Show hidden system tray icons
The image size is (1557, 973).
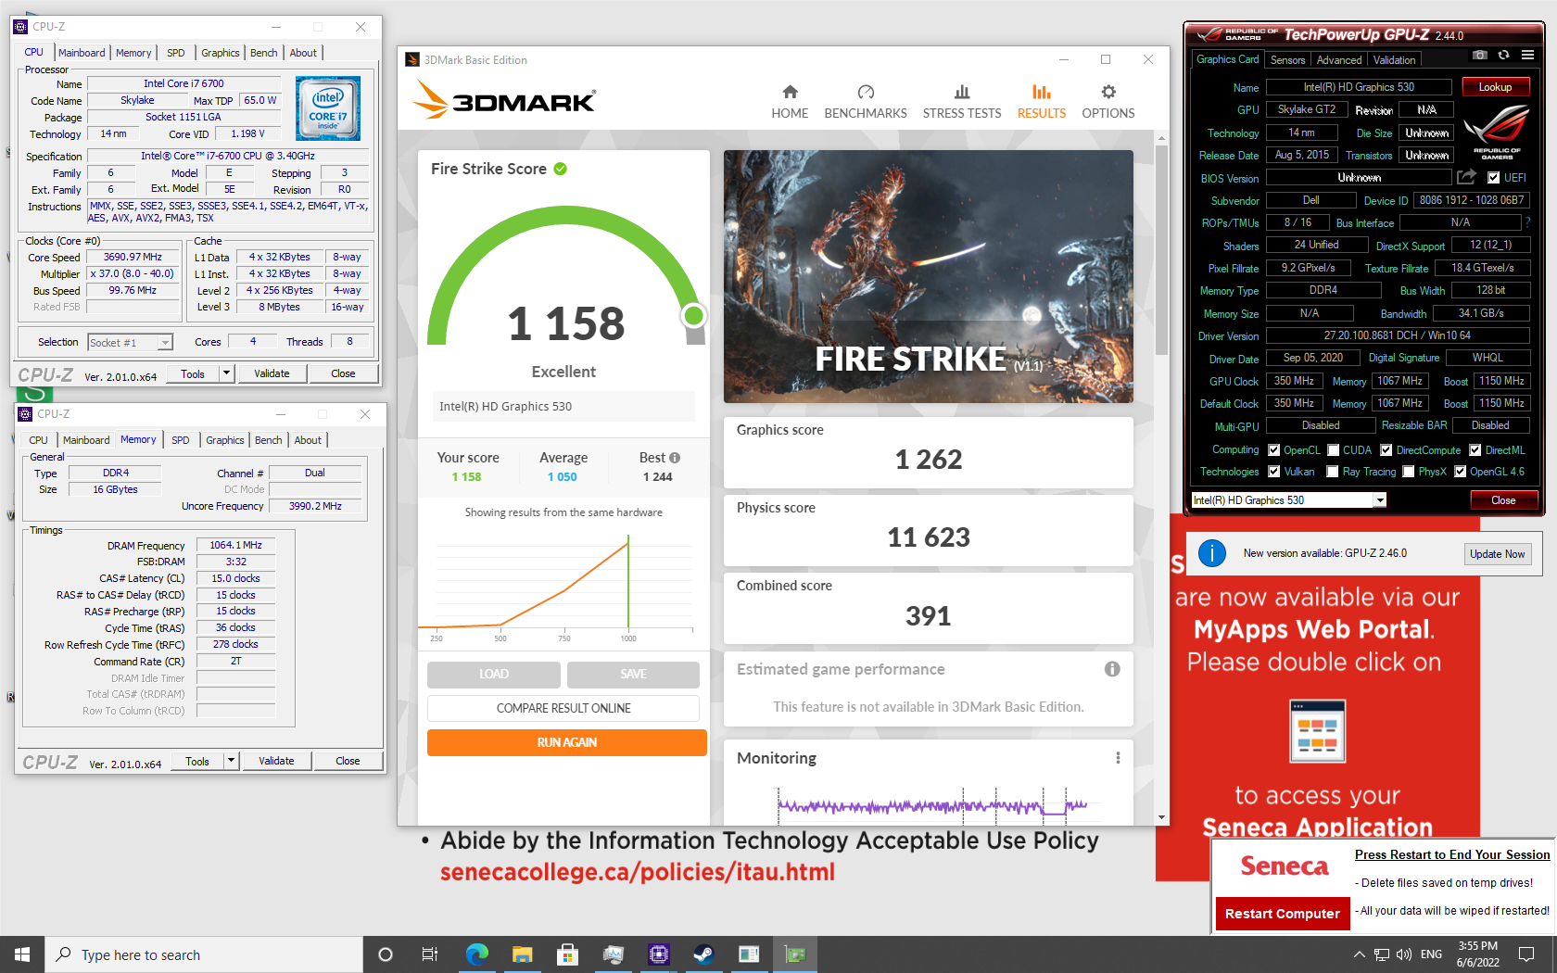click(1359, 954)
